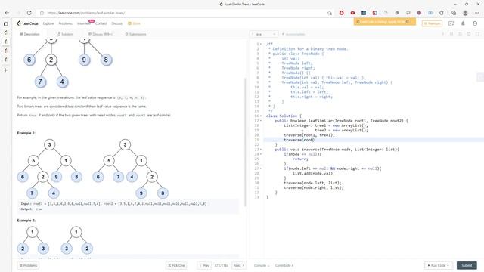Fold the if block at line 27
The height and width of the screenshot is (272, 484).
pos(261,168)
